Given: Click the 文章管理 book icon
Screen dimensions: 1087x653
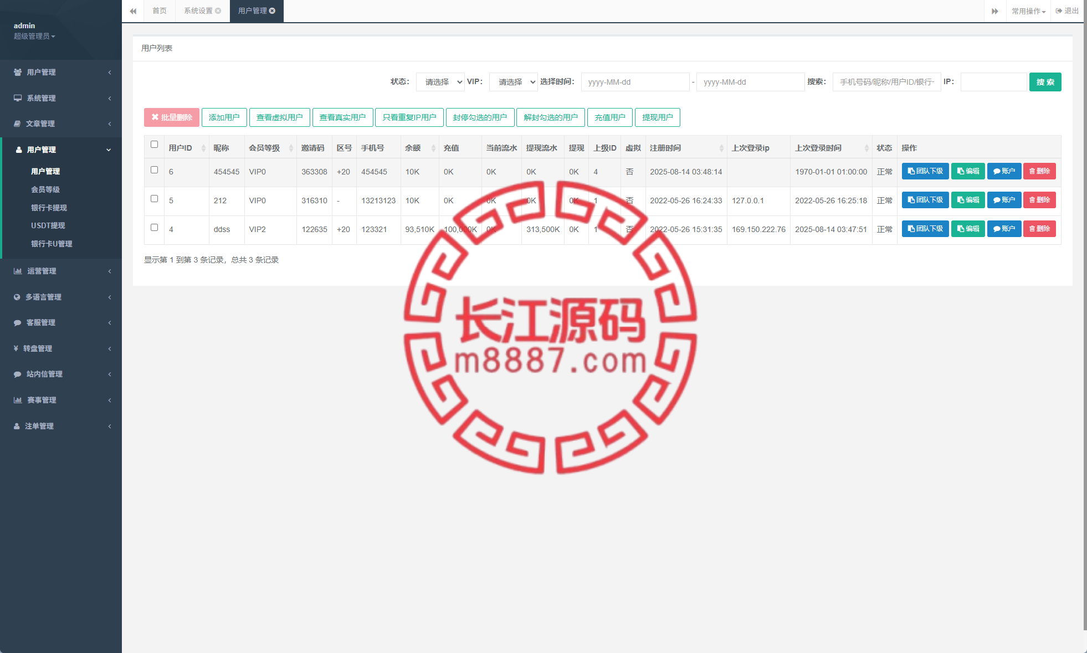Looking at the screenshot, I should click(17, 124).
